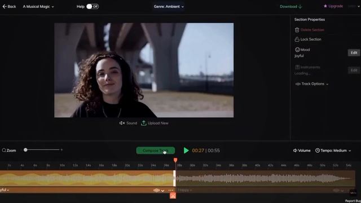The image size is (361, 203).
Task: Click the orange scissors split icon
Action: click(173, 196)
